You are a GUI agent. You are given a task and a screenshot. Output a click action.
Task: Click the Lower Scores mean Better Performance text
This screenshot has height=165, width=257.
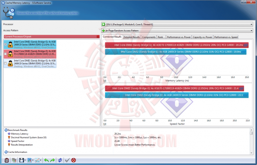pyautogui.click(x=135, y=145)
